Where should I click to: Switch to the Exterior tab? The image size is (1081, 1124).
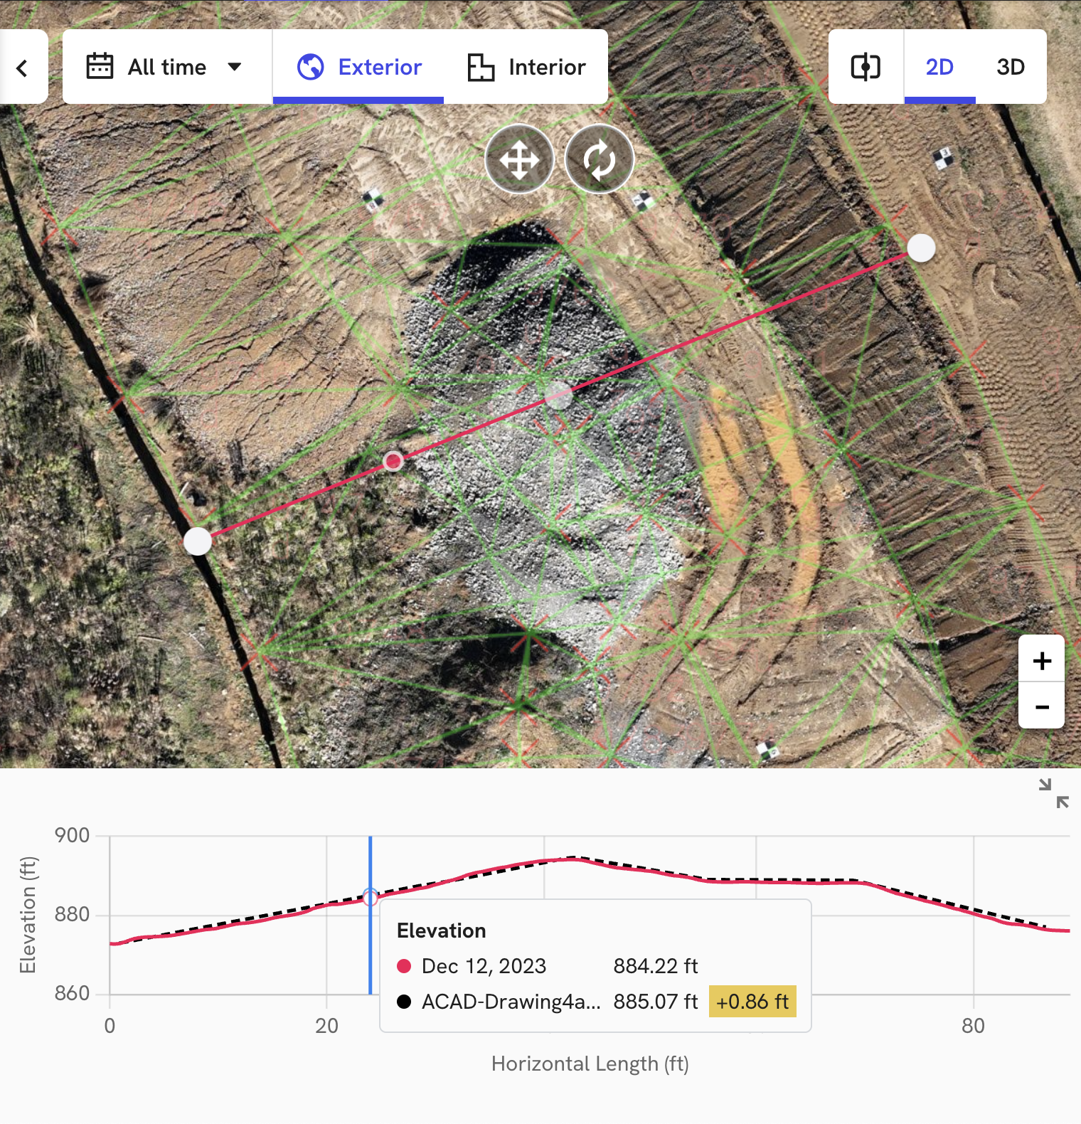pos(358,67)
